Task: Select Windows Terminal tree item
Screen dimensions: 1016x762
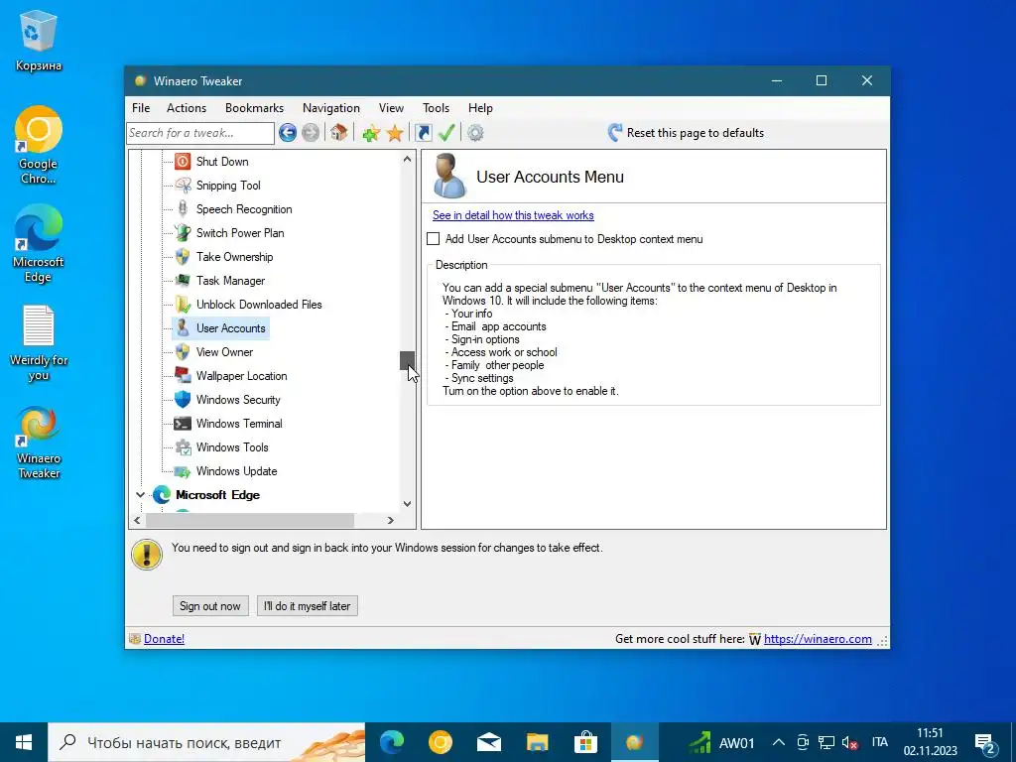Action: (239, 423)
